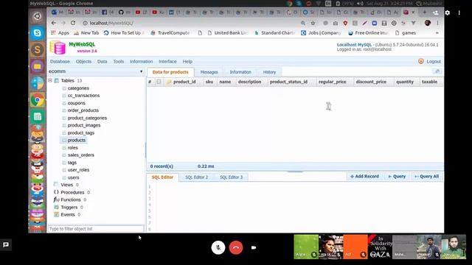The width and height of the screenshot is (472, 265).
Task: Switch to the Messages tab
Action: pos(209,72)
